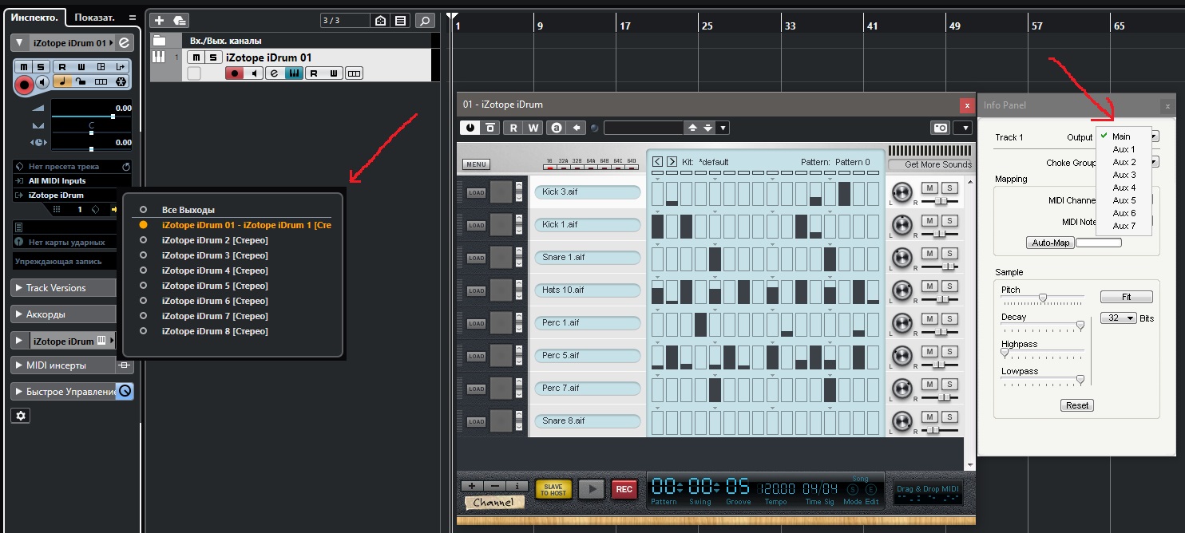
Task: Start iDrum playback with play button
Action: [591, 490]
